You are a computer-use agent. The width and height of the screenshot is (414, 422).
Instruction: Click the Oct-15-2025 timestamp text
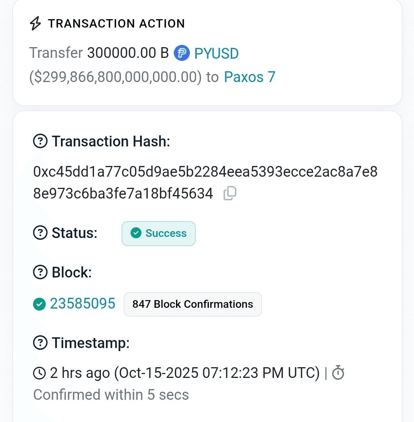click(217, 373)
